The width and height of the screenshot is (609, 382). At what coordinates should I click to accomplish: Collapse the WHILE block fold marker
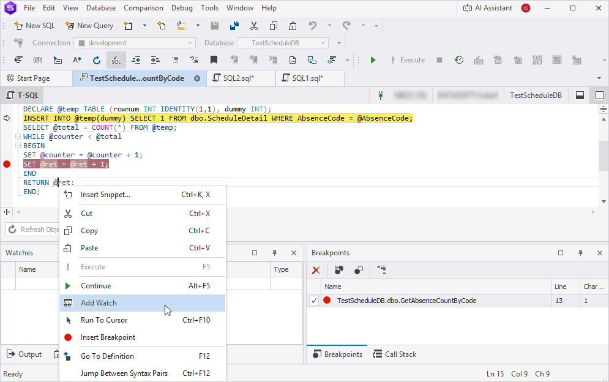[x=18, y=137]
